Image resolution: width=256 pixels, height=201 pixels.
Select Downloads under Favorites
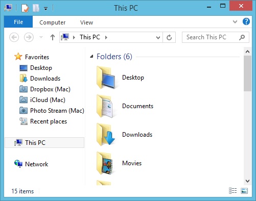[45, 79]
